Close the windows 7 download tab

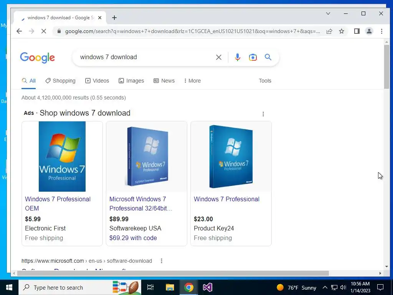(x=100, y=18)
